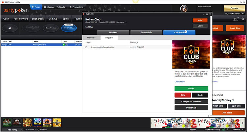
Task: Click the dog avatar profile picture
Action: click(x=184, y=9)
